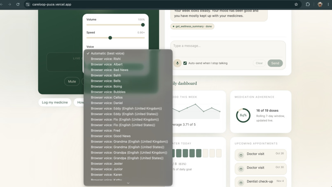Pick Browser voice: Bubbles

click(x=128, y=92)
